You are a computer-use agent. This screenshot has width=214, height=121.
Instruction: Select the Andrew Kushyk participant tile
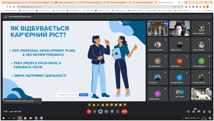click(201, 45)
